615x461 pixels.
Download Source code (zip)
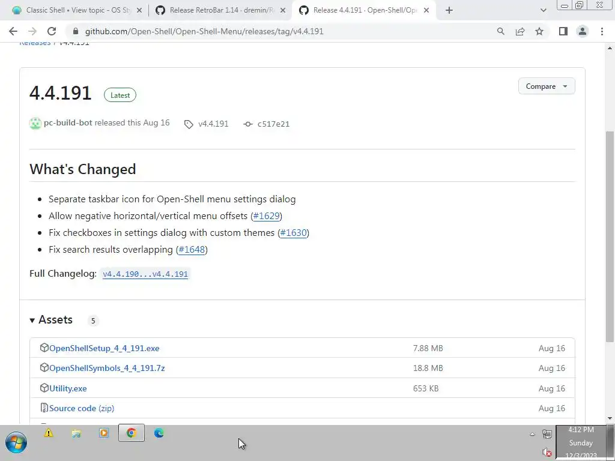(x=82, y=408)
